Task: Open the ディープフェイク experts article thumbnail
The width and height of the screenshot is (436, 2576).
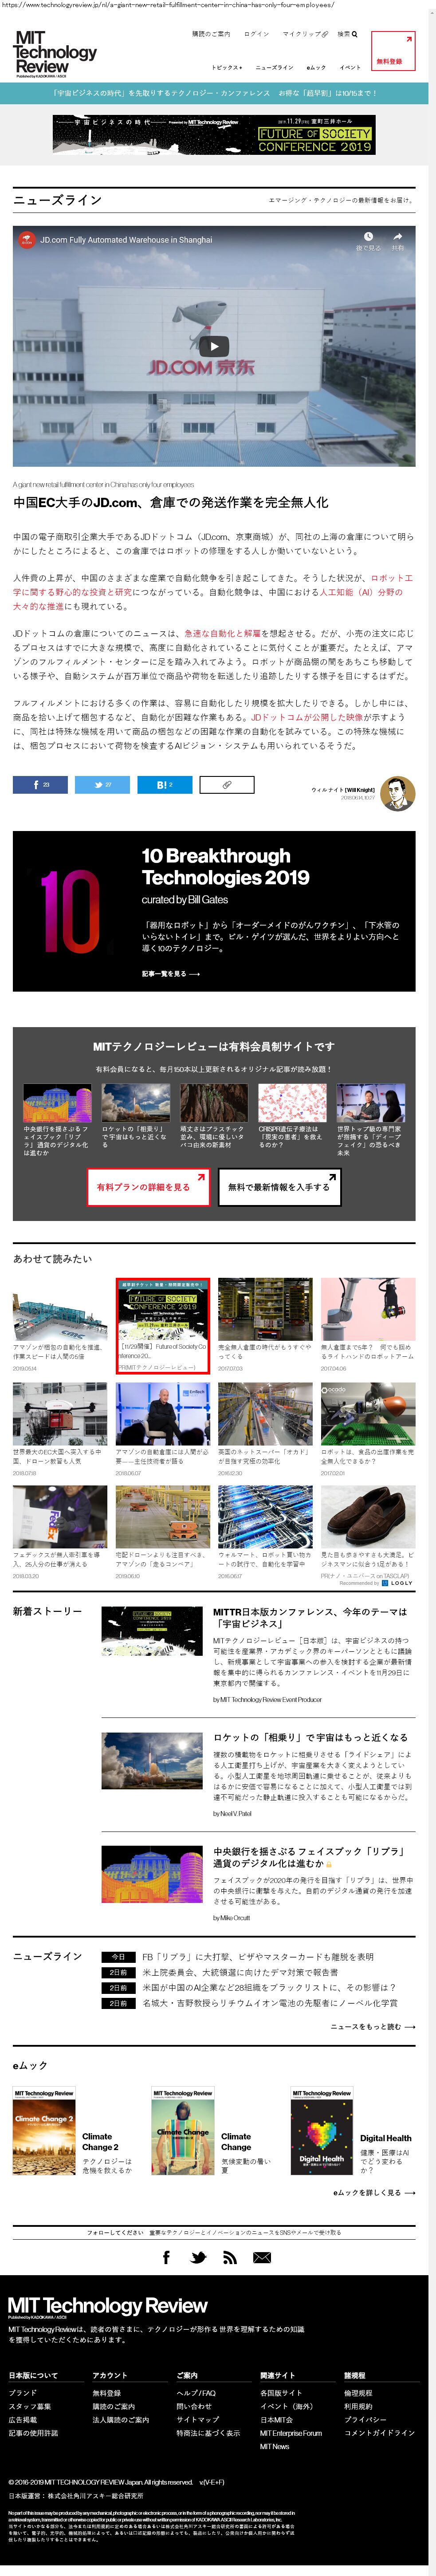Action: click(x=371, y=1103)
